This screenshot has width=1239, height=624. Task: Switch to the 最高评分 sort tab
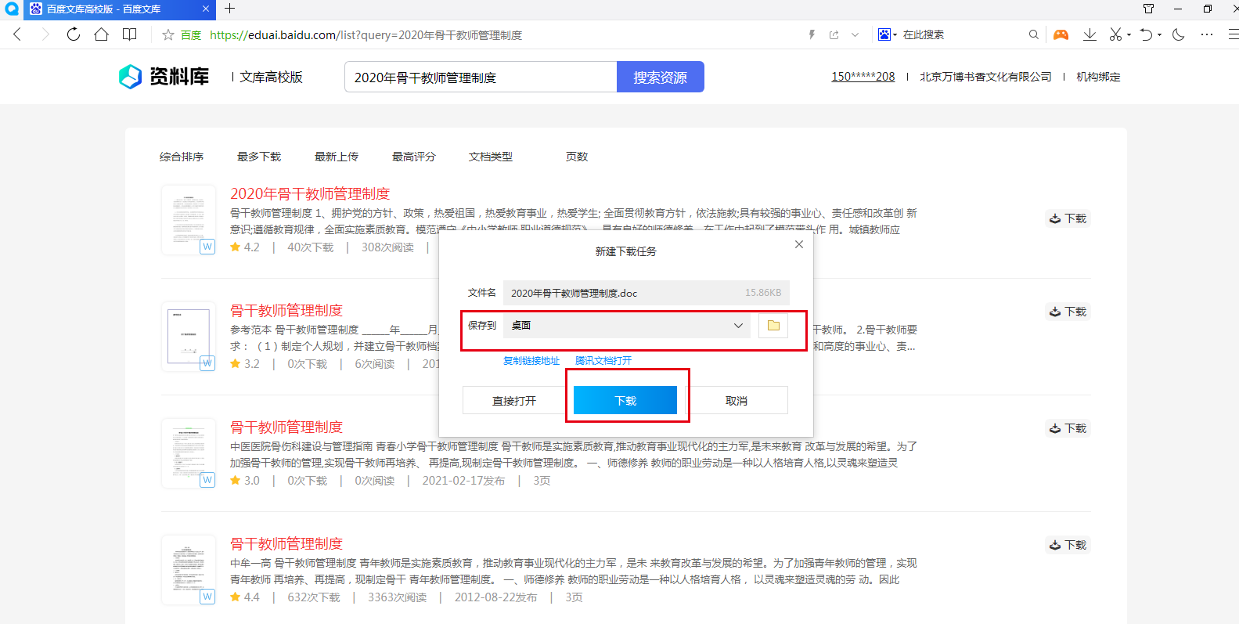(413, 157)
